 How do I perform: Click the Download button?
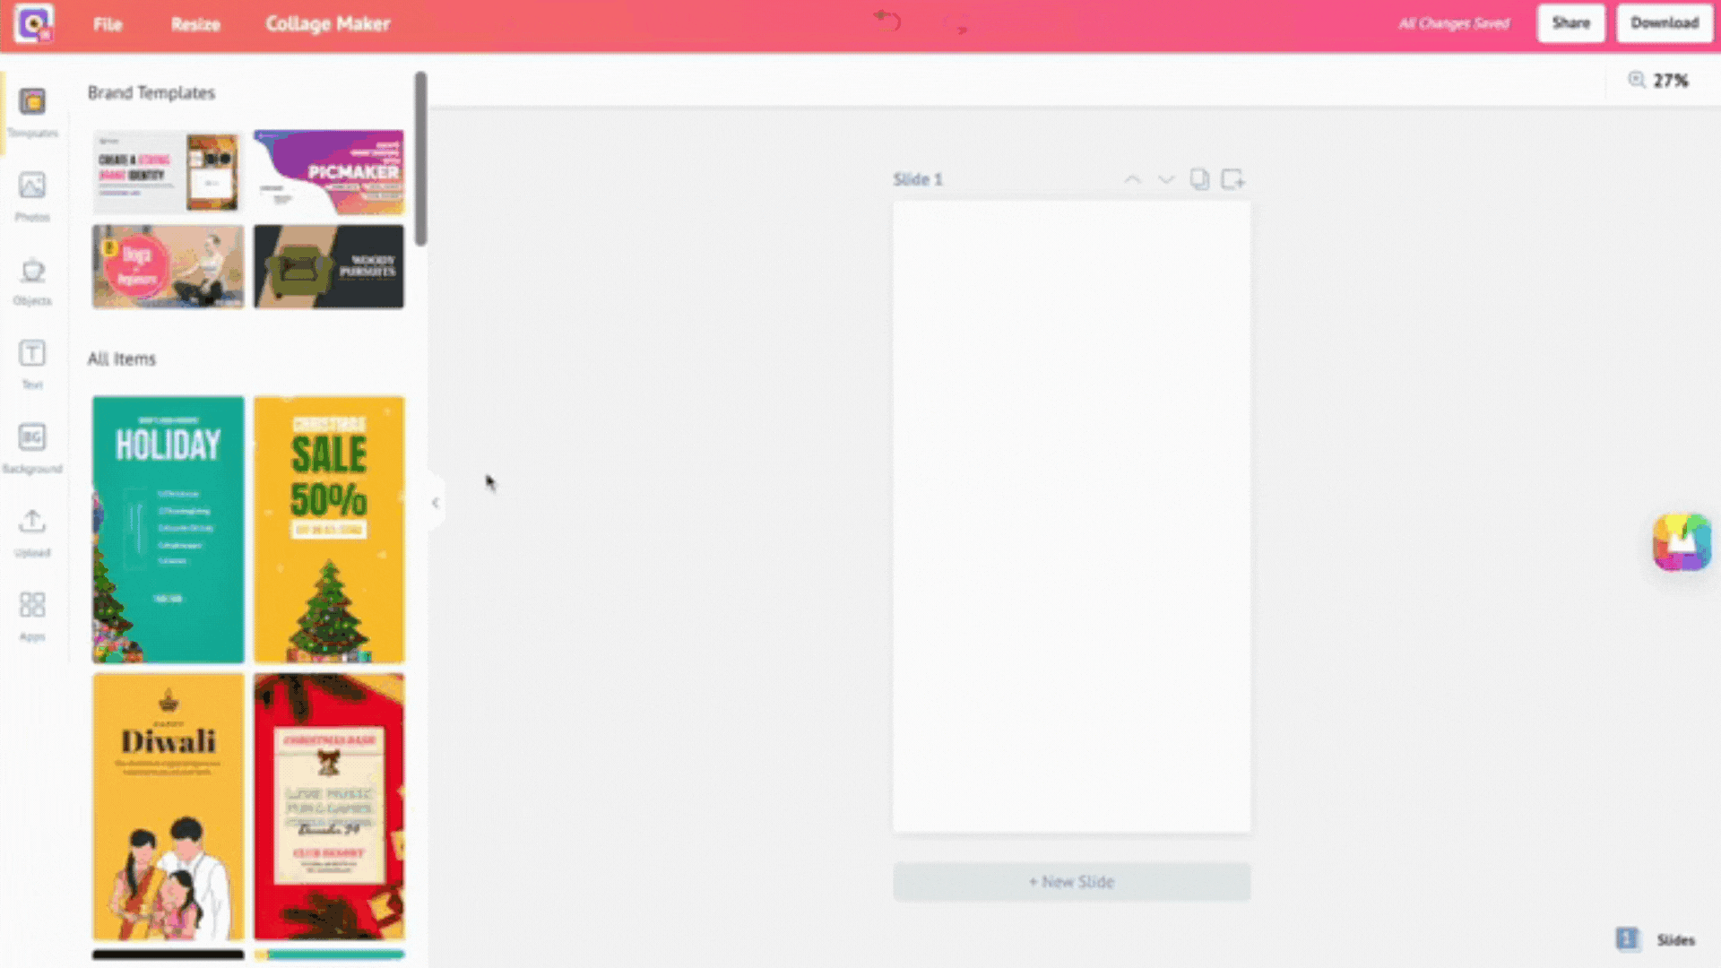click(1665, 23)
